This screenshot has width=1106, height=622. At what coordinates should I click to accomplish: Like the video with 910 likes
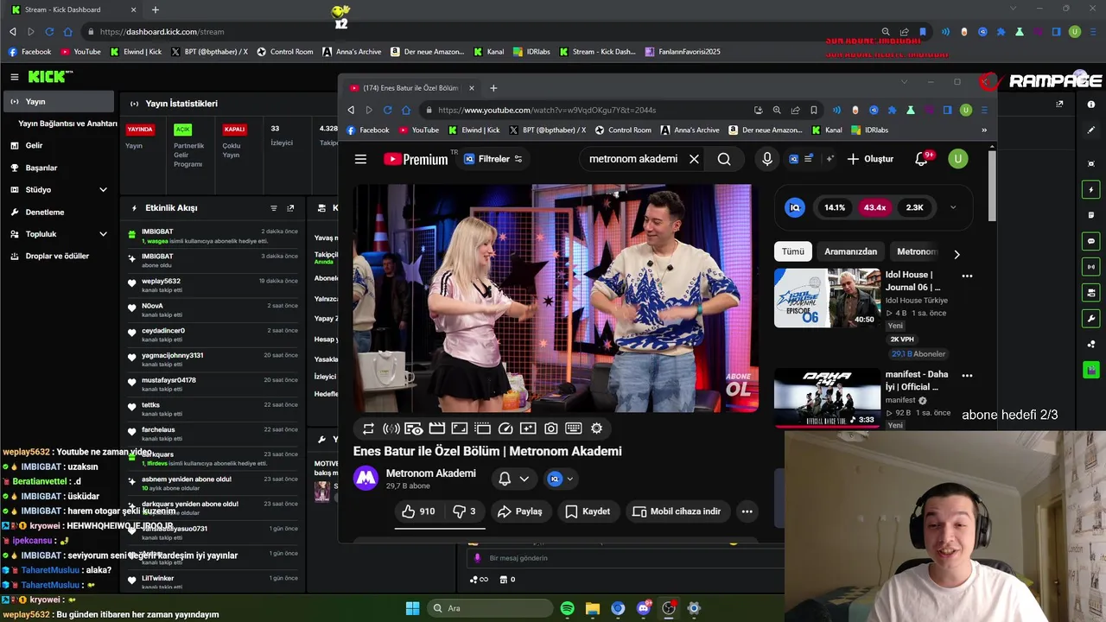click(417, 511)
